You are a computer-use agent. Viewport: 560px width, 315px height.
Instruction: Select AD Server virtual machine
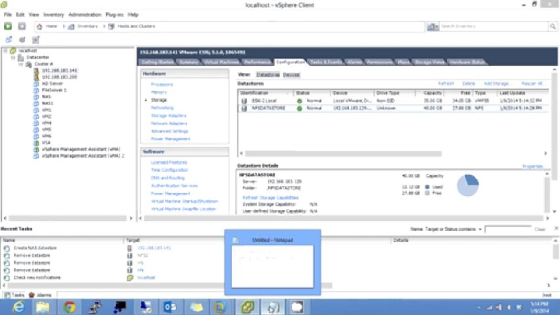[x=52, y=84]
